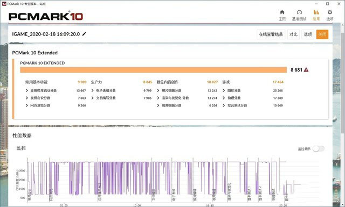This screenshot has width=345, height=207.
Task: Click the PCMark 10 title bar app icon
Action: 4,4
